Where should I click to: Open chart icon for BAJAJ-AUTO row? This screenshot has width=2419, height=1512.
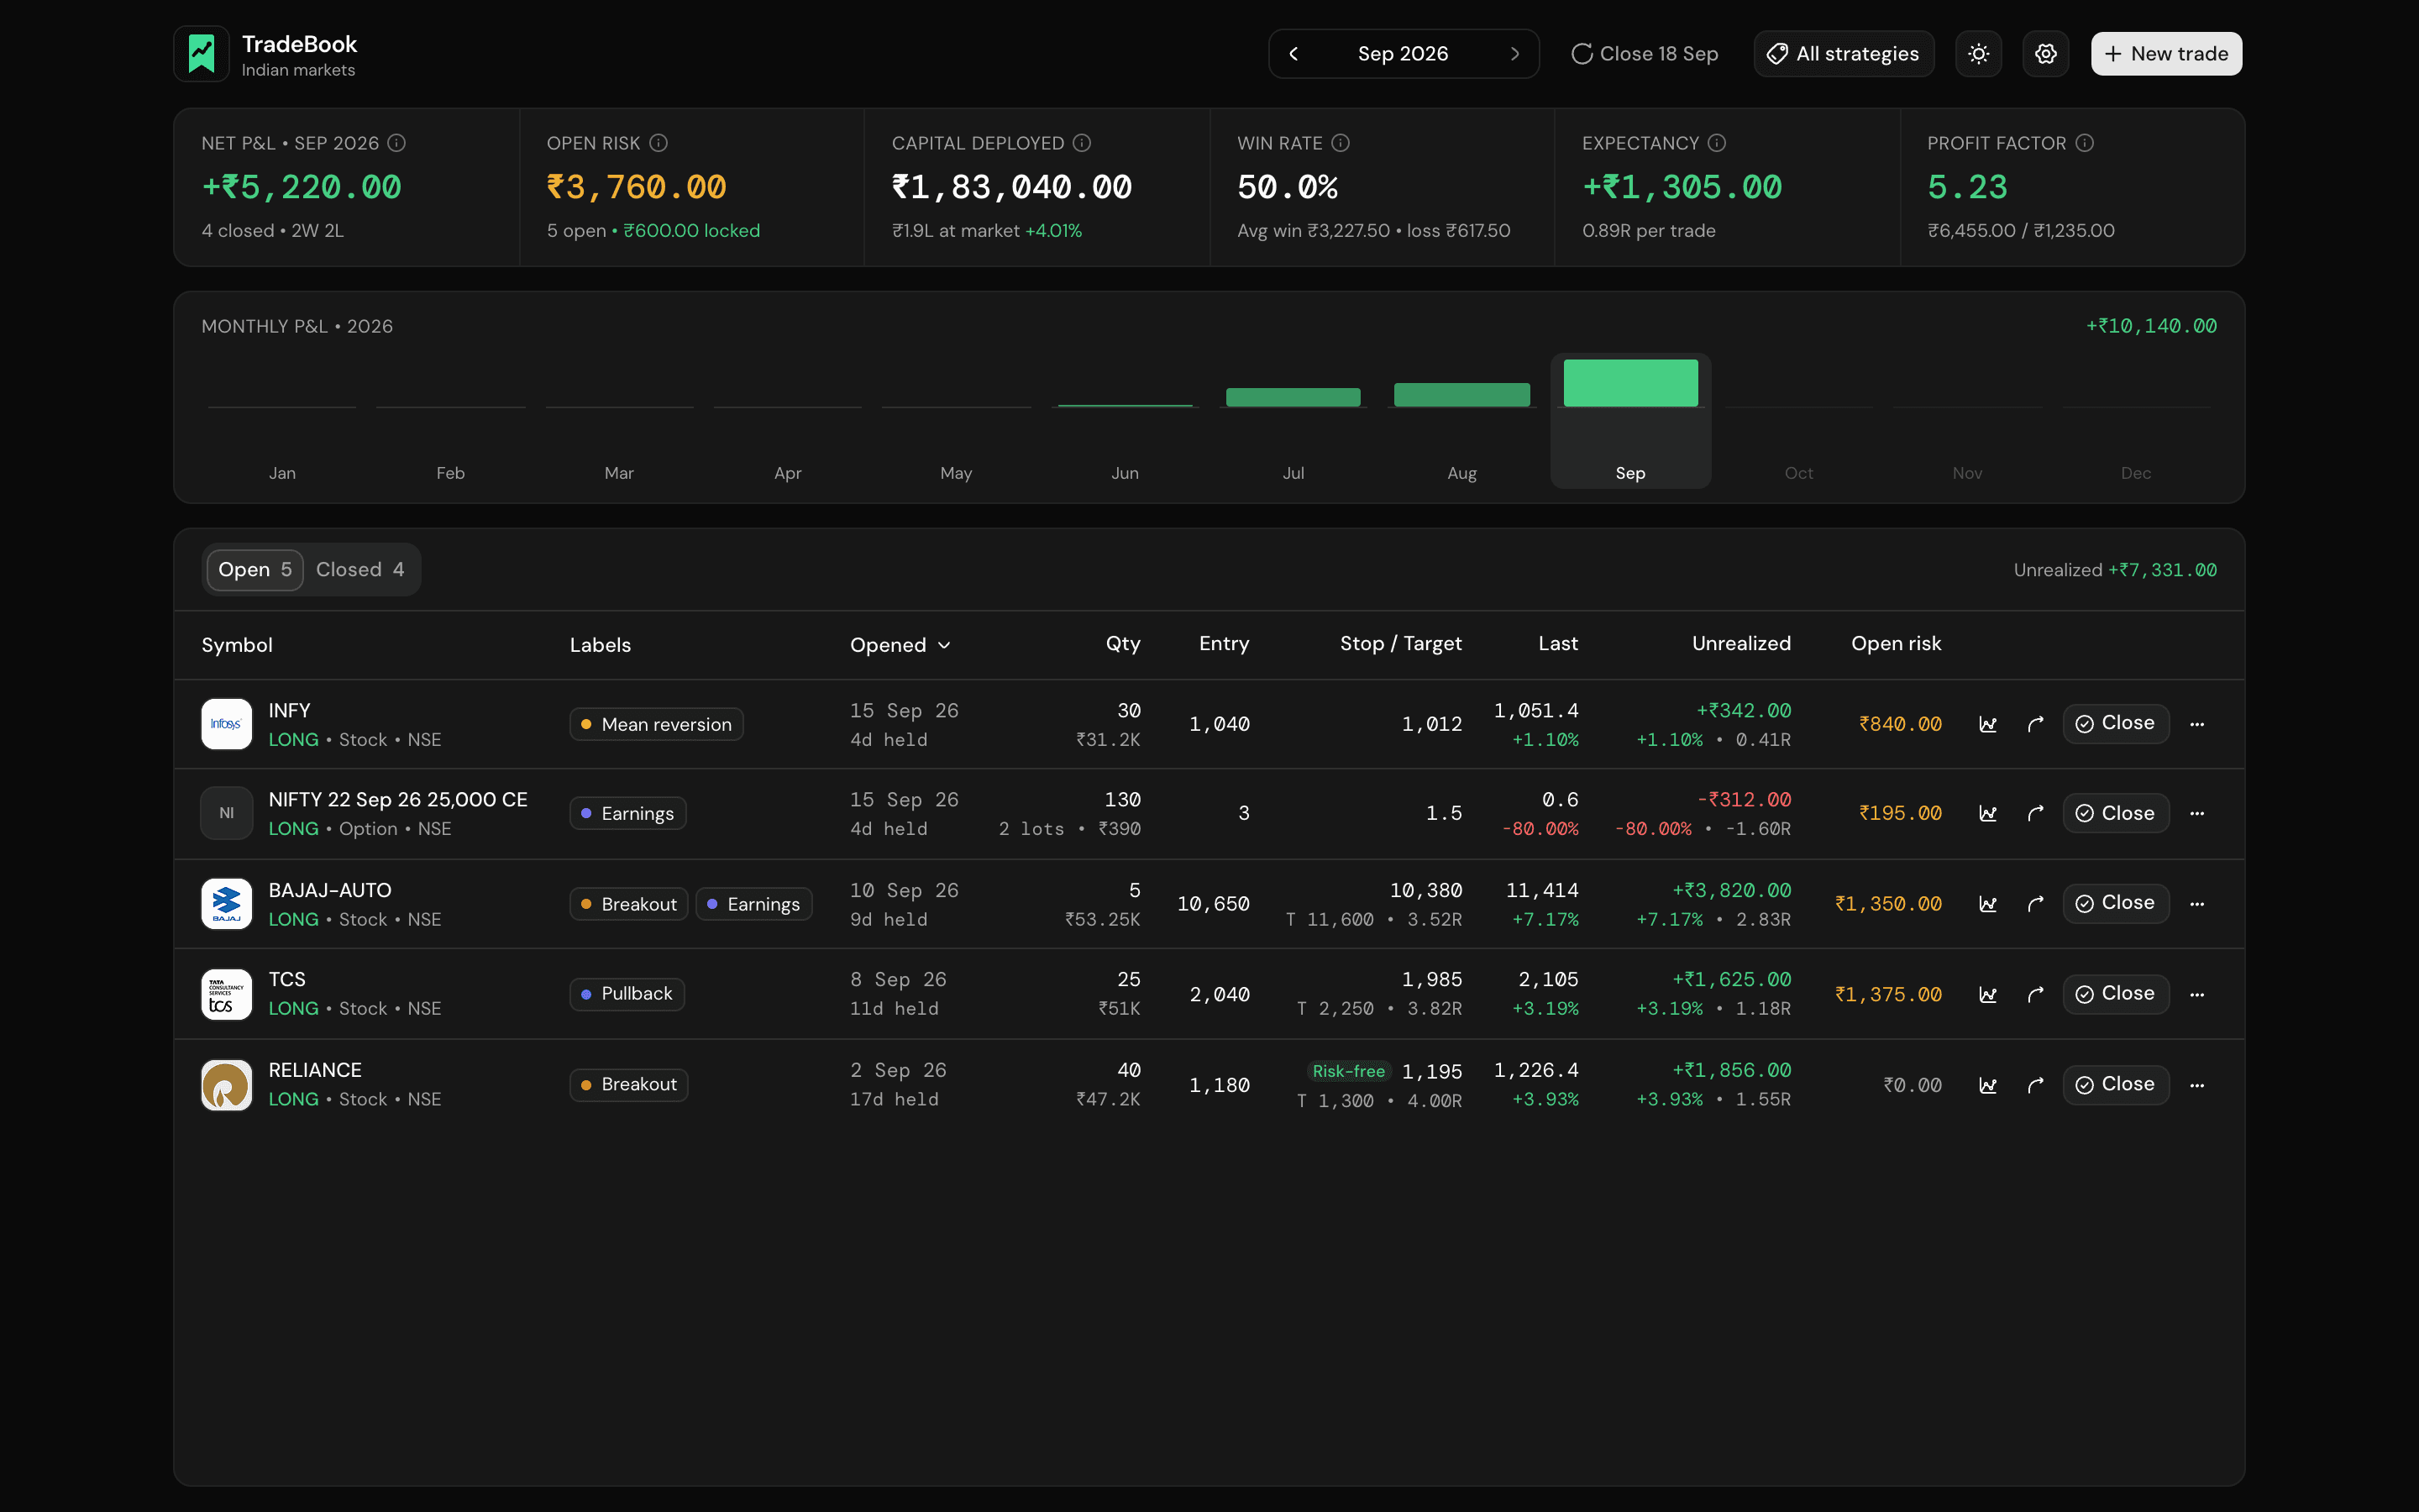1987,904
